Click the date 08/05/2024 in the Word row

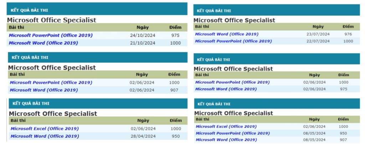pos(314,140)
